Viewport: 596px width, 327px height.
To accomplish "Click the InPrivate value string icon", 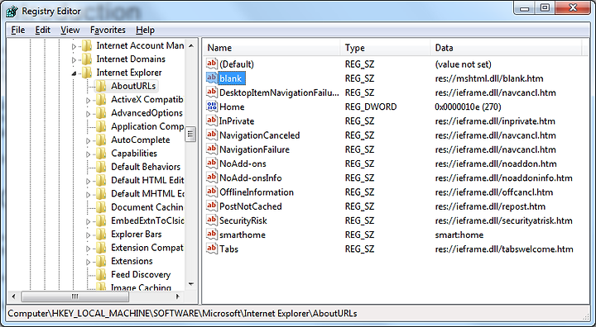I will click(211, 121).
